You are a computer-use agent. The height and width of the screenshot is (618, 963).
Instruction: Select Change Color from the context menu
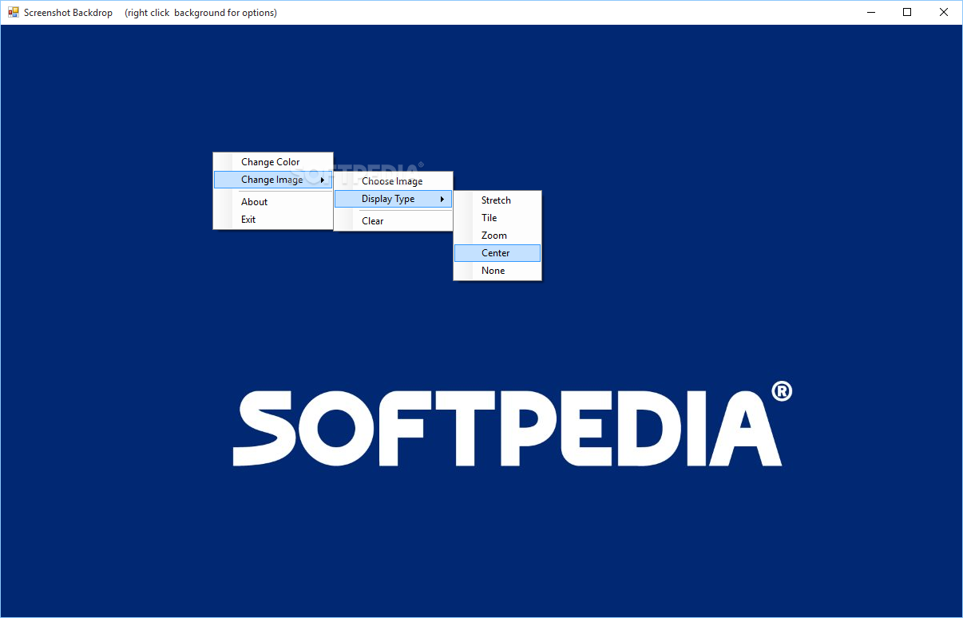point(273,162)
